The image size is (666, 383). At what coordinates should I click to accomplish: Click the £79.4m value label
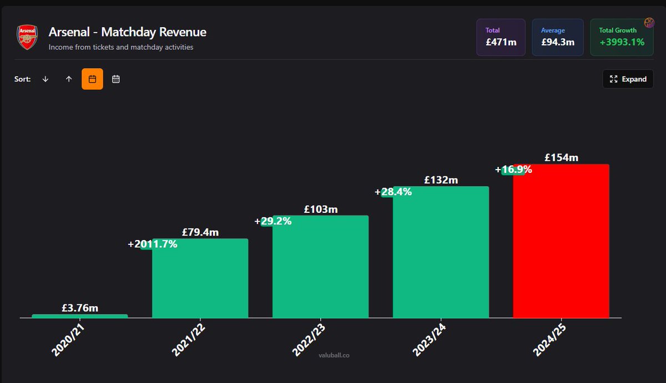pyautogui.click(x=200, y=233)
